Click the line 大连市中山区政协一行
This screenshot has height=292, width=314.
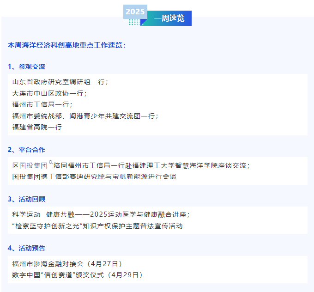click(49, 93)
